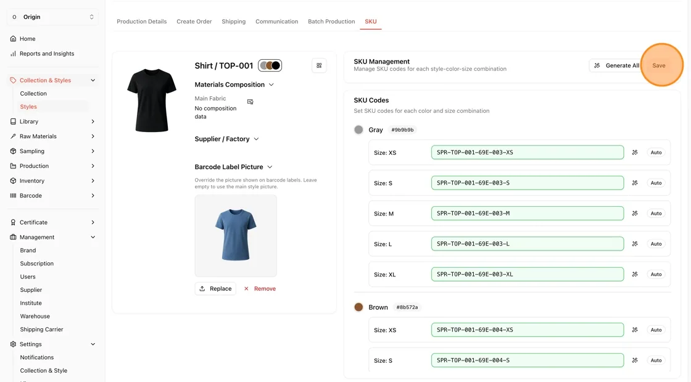This screenshot has height=382, width=691.
Task: Click the Brown color dot
Action: coord(358,307)
